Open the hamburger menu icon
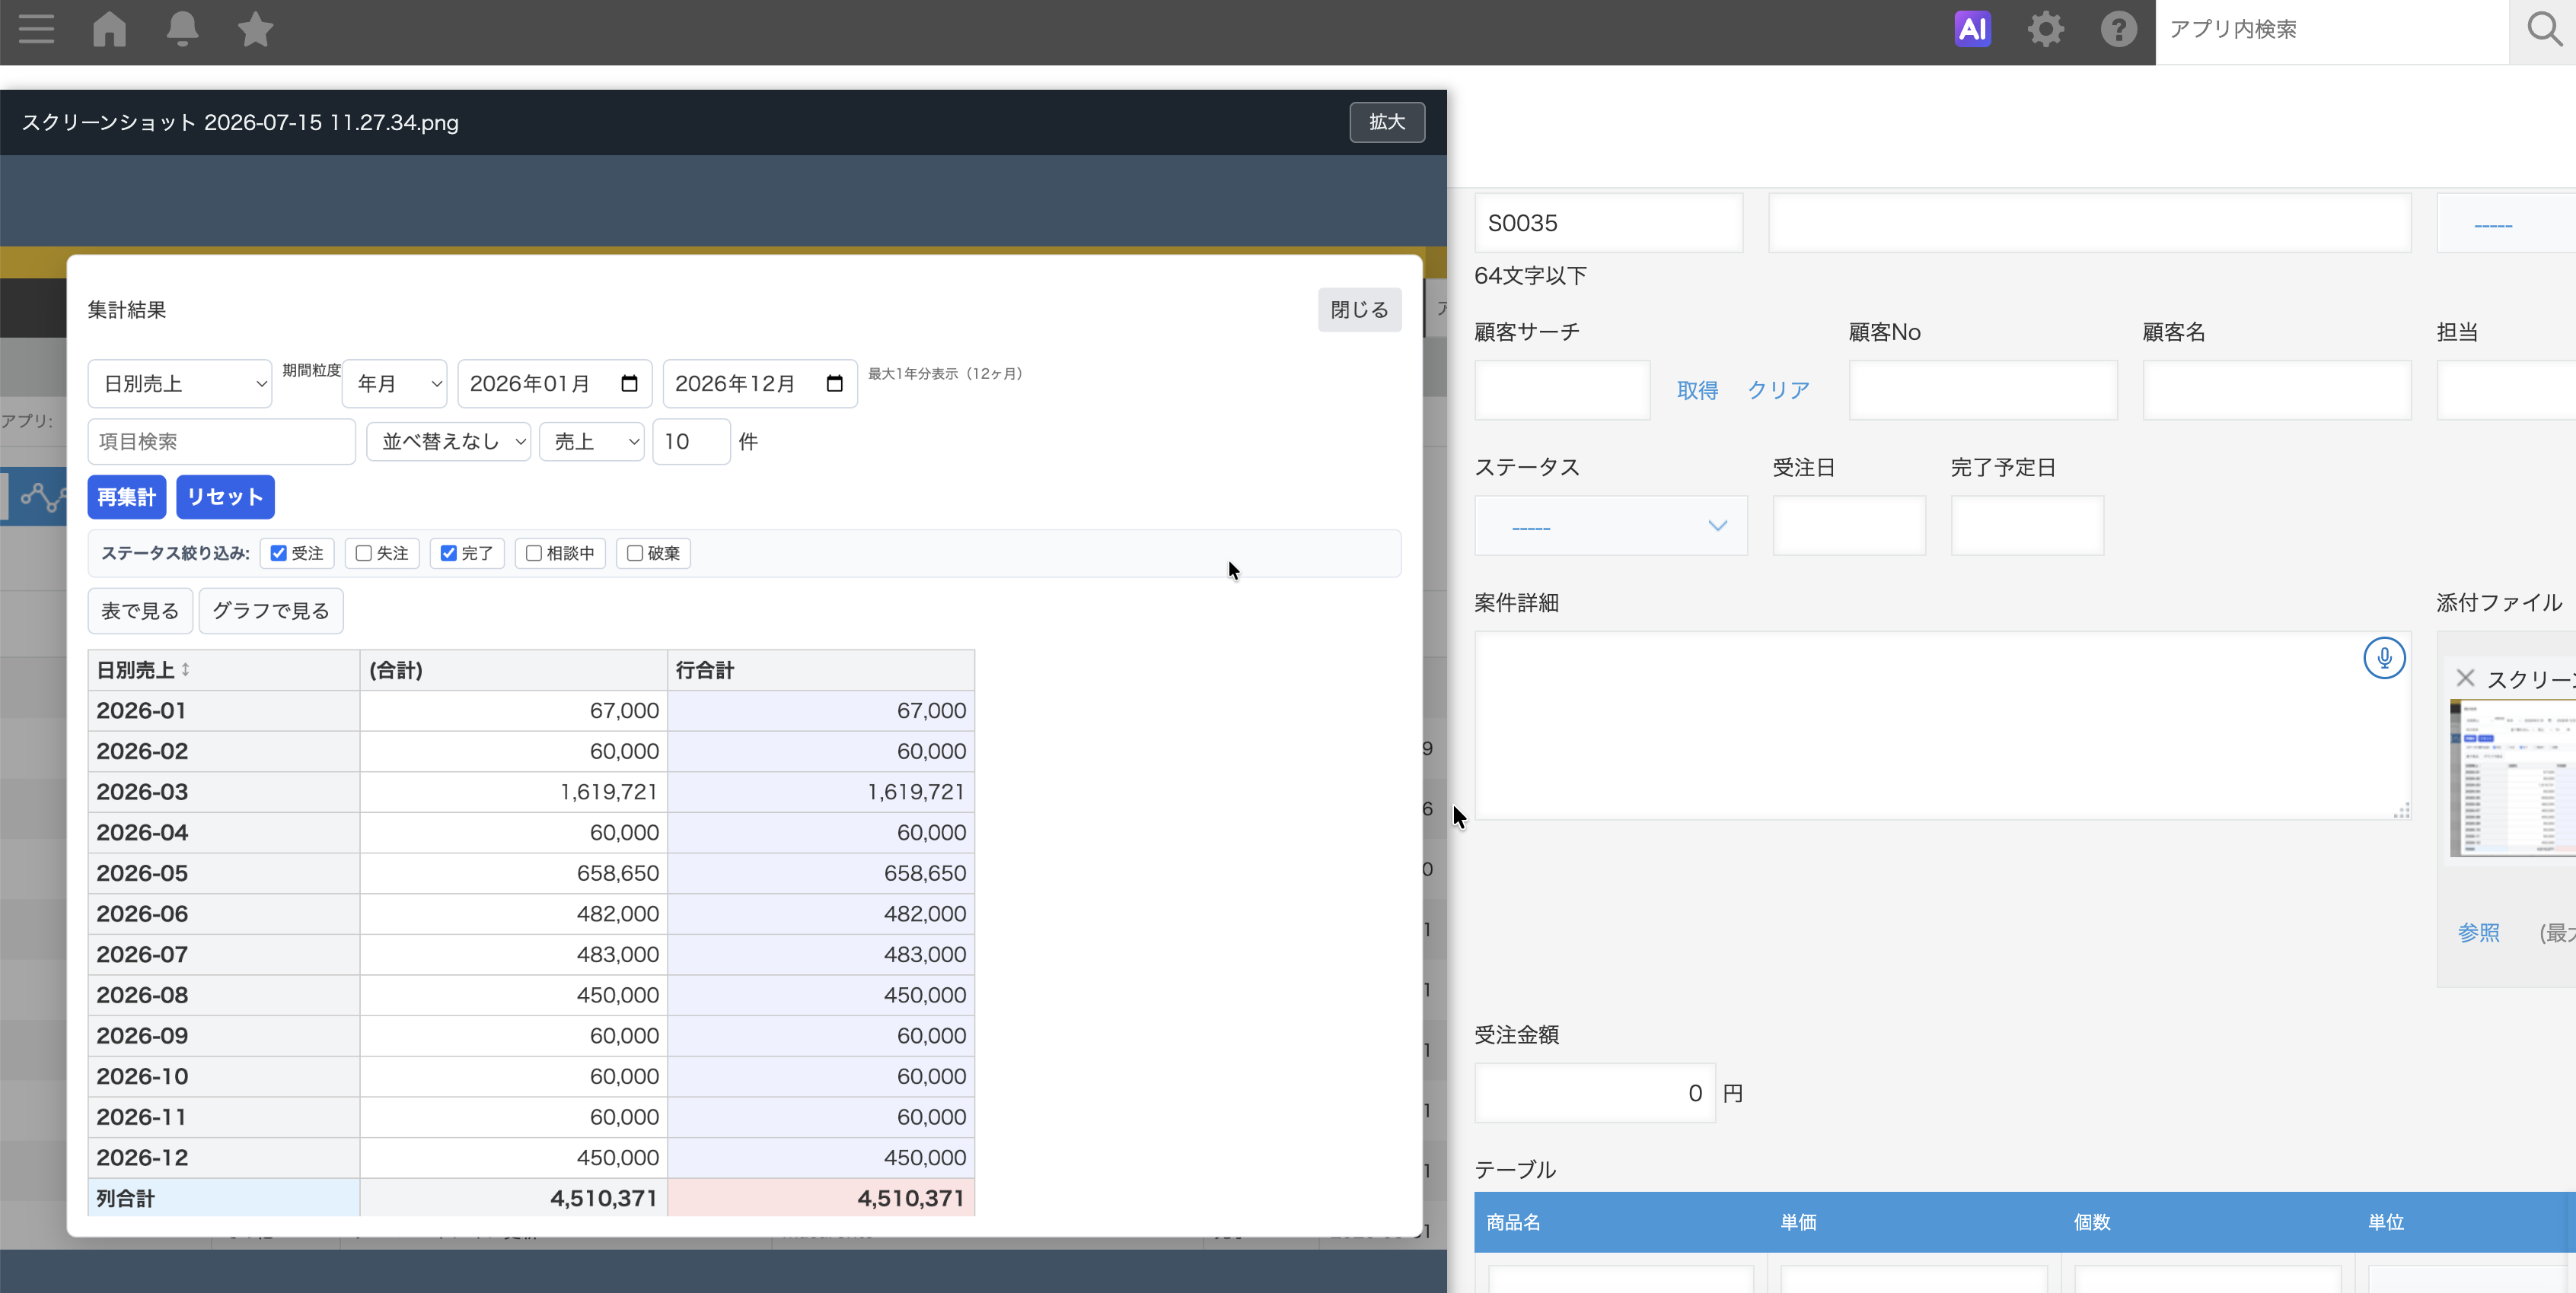The height and width of the screenshot is (1293, 2576). pyautogui.click(x=36, y=29)
